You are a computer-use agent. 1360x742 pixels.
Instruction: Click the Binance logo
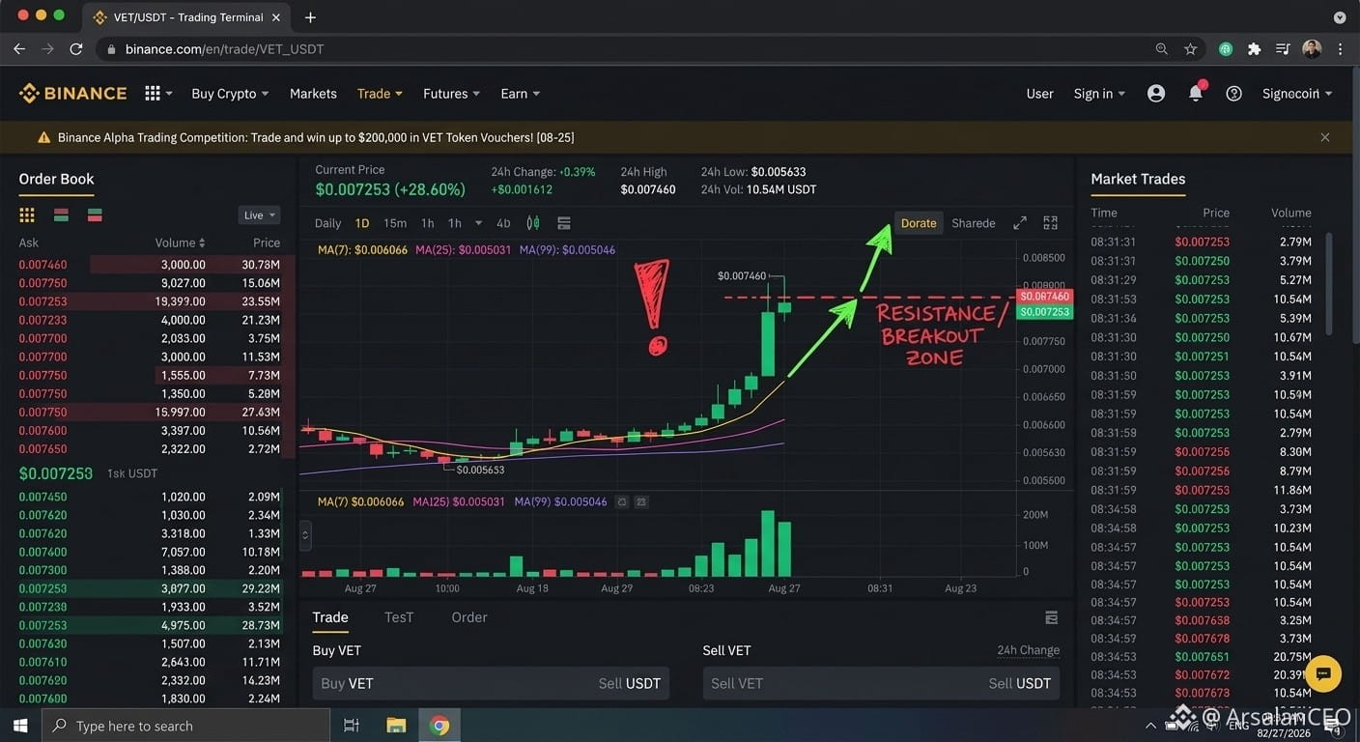pyautogui.click(x=73, y=94)
